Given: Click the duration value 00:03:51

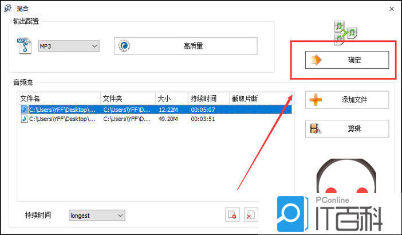Looking at the screenshot, I should pos(203,119).
